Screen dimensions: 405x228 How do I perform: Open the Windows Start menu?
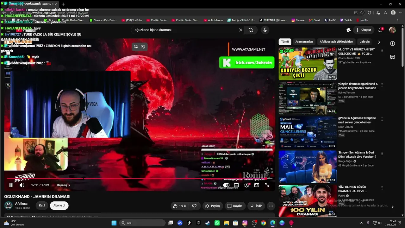click(x=114, y=223)
